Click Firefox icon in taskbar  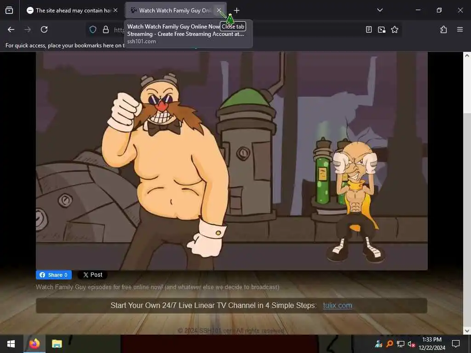pos(34,344)
